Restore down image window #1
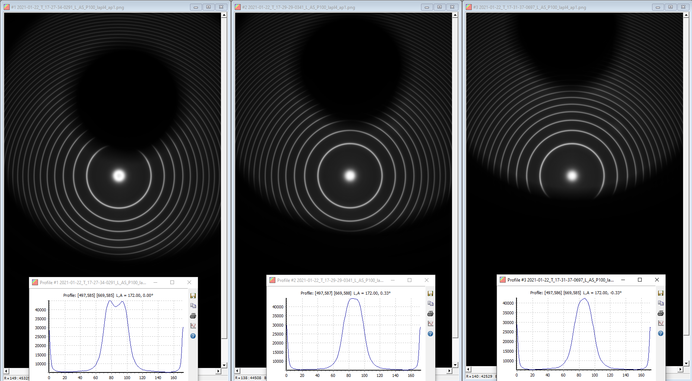 pyautogui.click(x=208, y=7)
